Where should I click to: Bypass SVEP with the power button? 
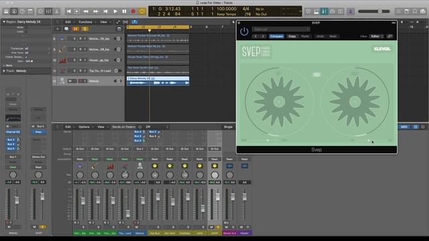coord(244,31)
